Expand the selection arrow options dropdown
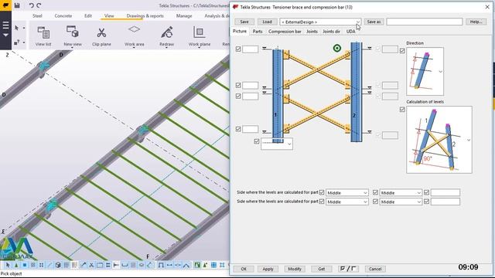 coord(24,28)
